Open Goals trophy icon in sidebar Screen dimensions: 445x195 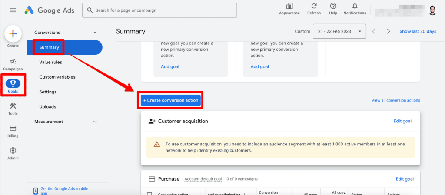(x=13, y=83)
